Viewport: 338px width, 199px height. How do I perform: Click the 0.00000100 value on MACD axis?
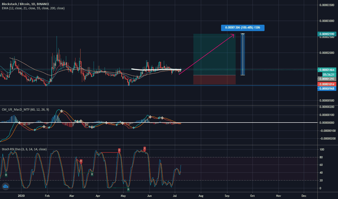pos(327,115)
